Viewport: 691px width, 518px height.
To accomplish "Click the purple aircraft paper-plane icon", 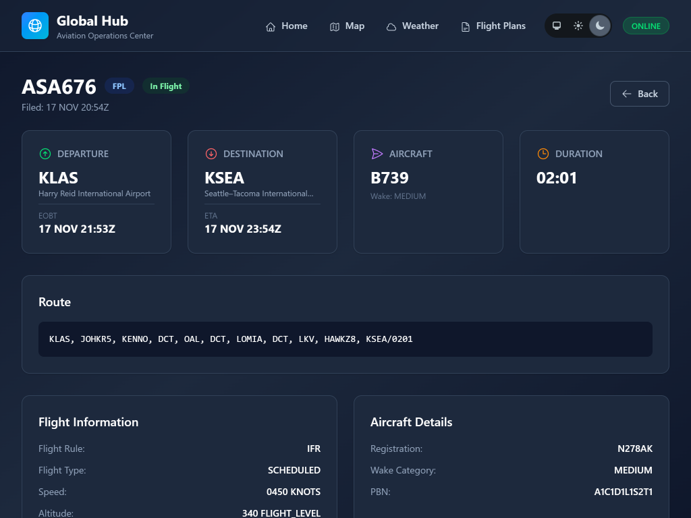I will tap(377, 154).
